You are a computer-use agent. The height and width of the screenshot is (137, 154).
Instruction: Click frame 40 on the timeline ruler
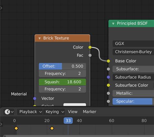click(x=79, y=121)
